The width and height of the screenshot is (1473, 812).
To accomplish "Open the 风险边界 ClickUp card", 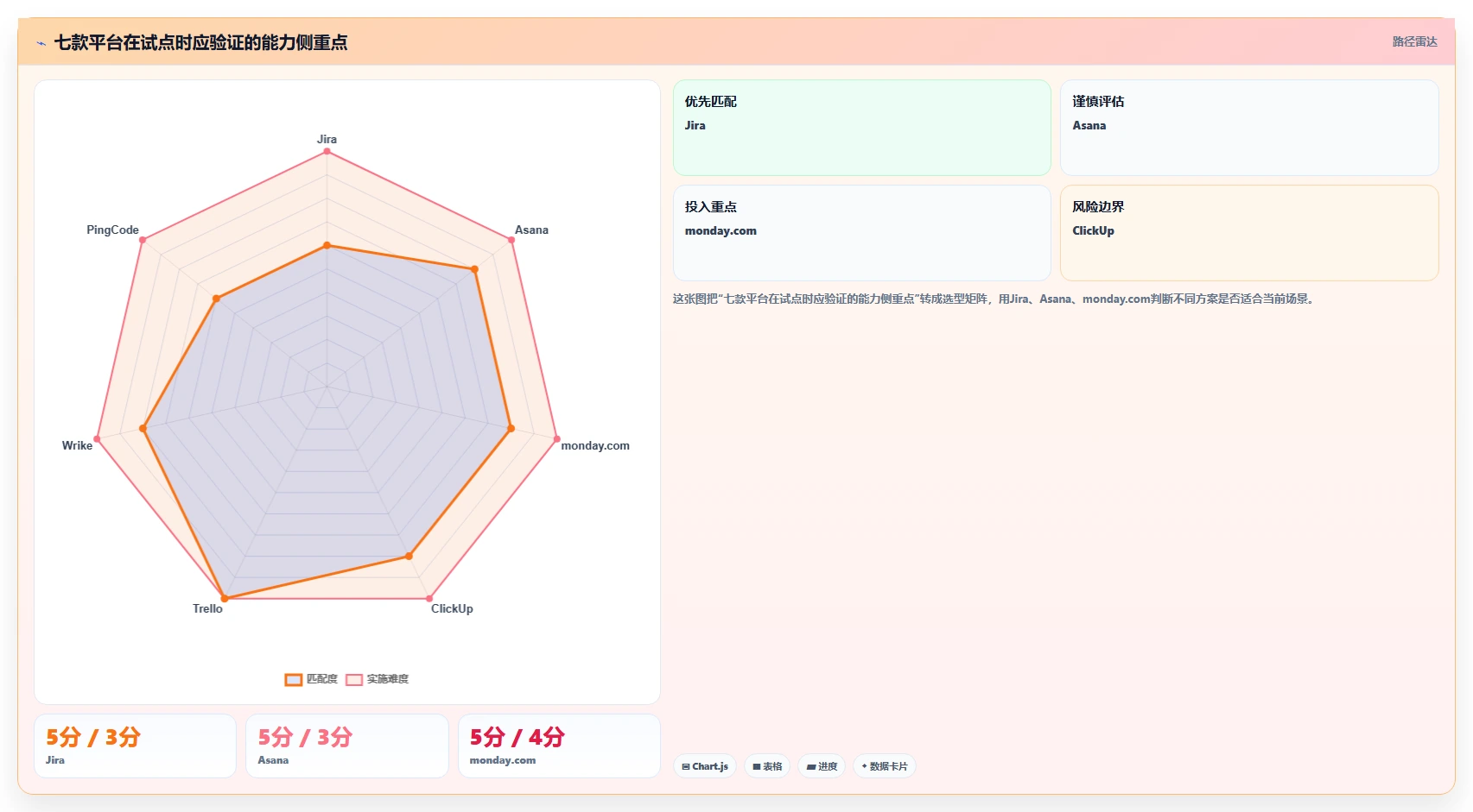I will (1249, 233).
